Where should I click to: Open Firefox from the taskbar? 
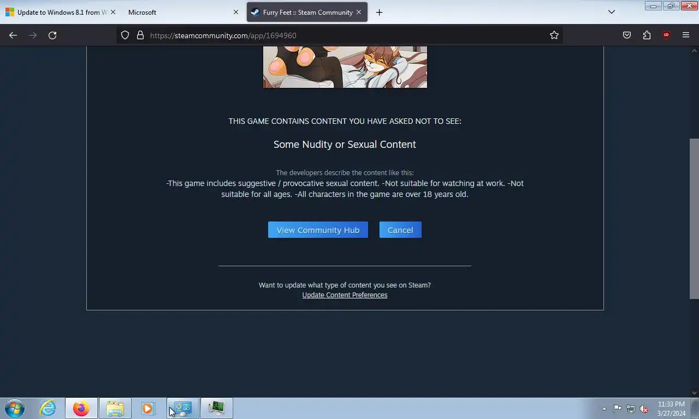pyautogui.click(x=81, y=408)
